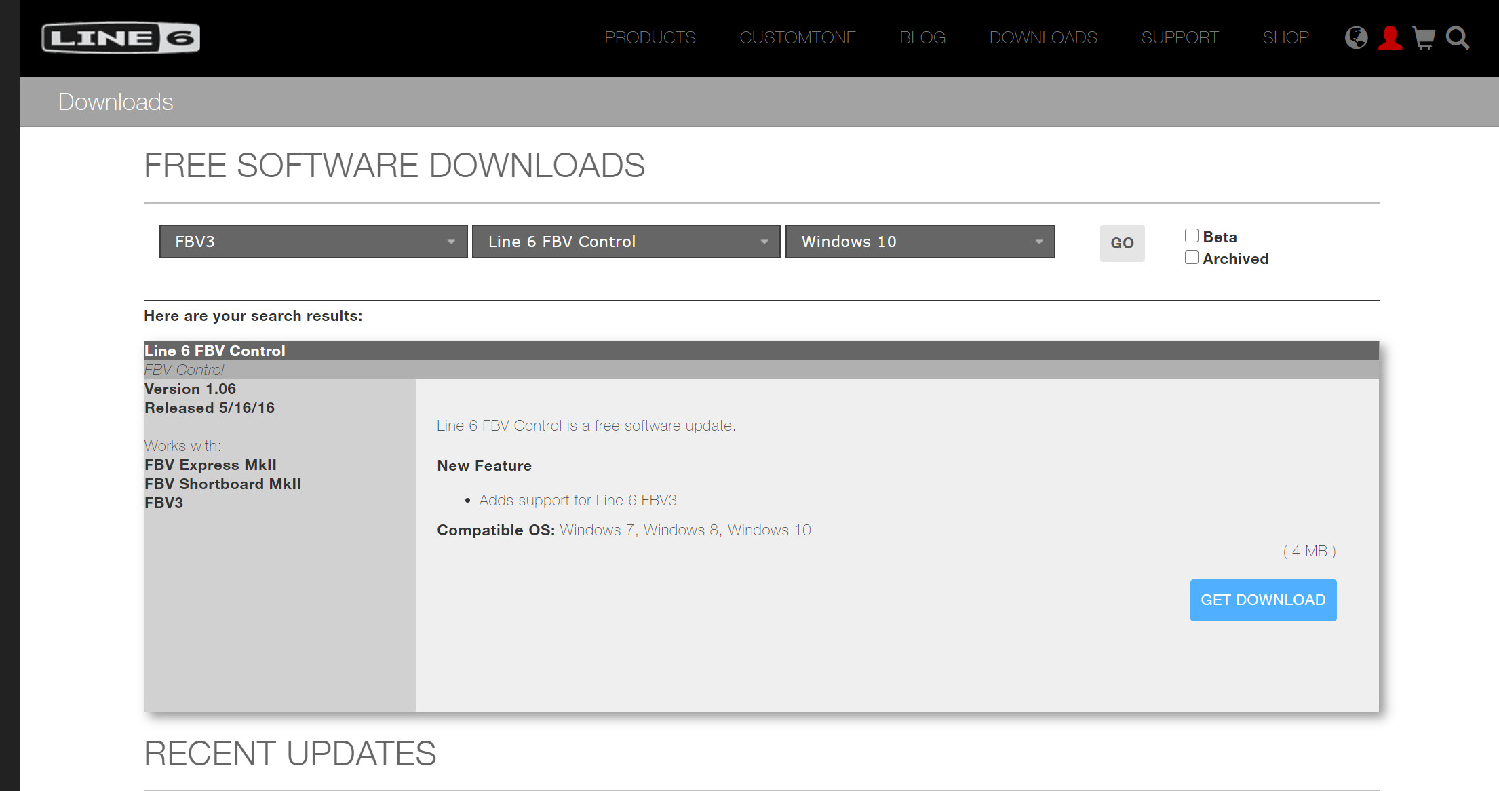Tick the Archived checkbox
Viewport: 1499px width, 791px height.
pos(1192,258)
